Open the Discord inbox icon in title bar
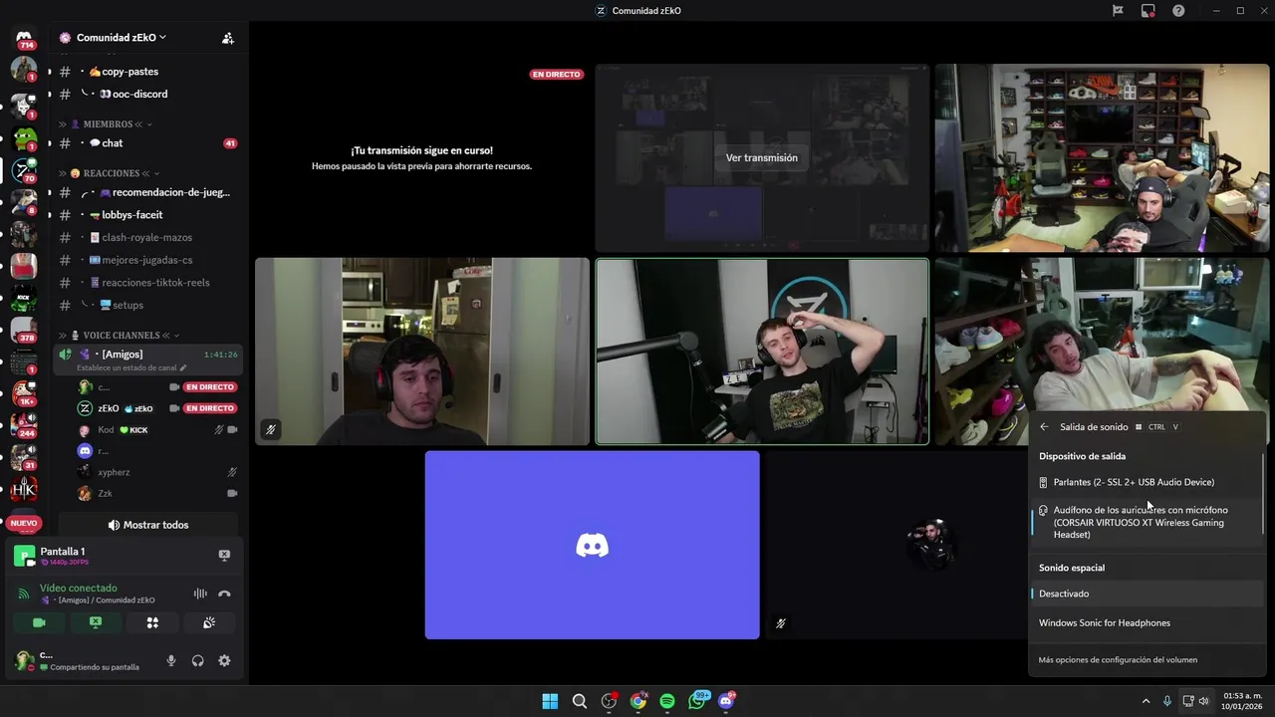Viewport: 1275px width, 717px height. click(x=1147, y=11)
